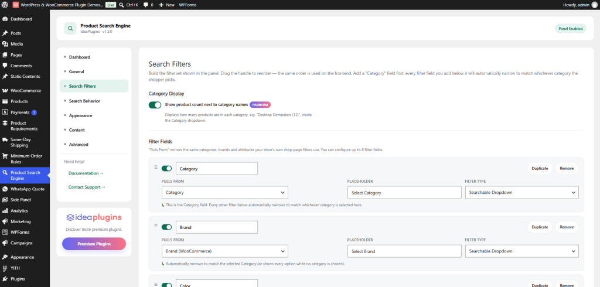Open Pulls From dropdown showing Category
The height and width of the screenshot is (287, 600).
(225, 193)
